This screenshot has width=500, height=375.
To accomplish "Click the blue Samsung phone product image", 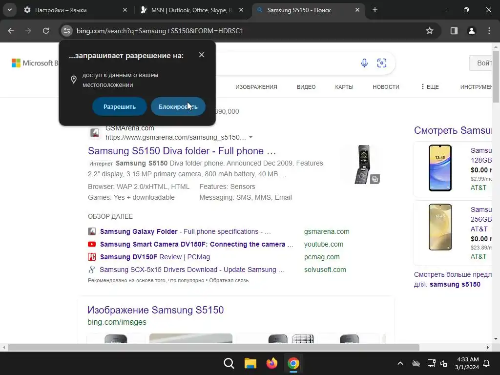I will (x=440, y=168).
